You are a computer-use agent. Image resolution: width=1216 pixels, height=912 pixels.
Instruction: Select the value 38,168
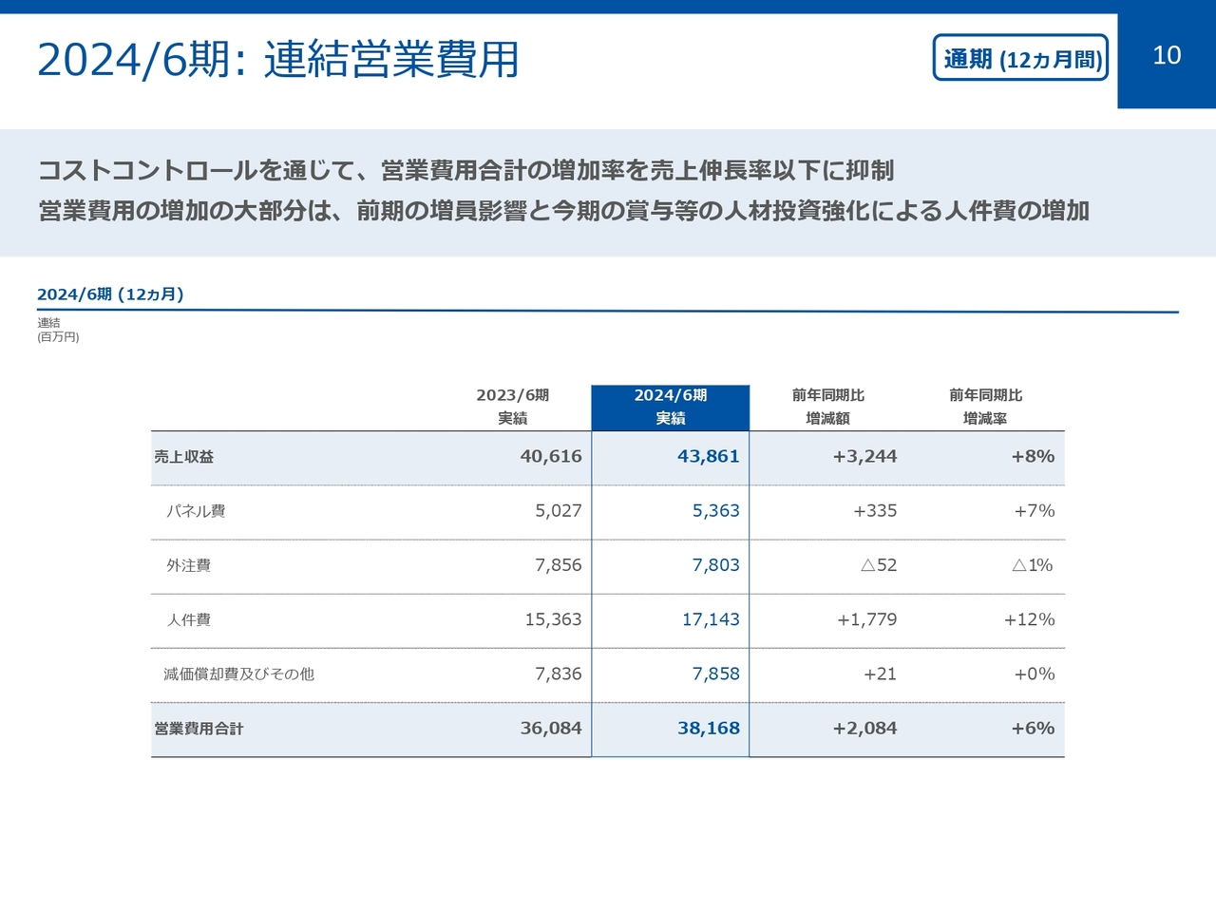pyautogui.click(x=709, y=728)
